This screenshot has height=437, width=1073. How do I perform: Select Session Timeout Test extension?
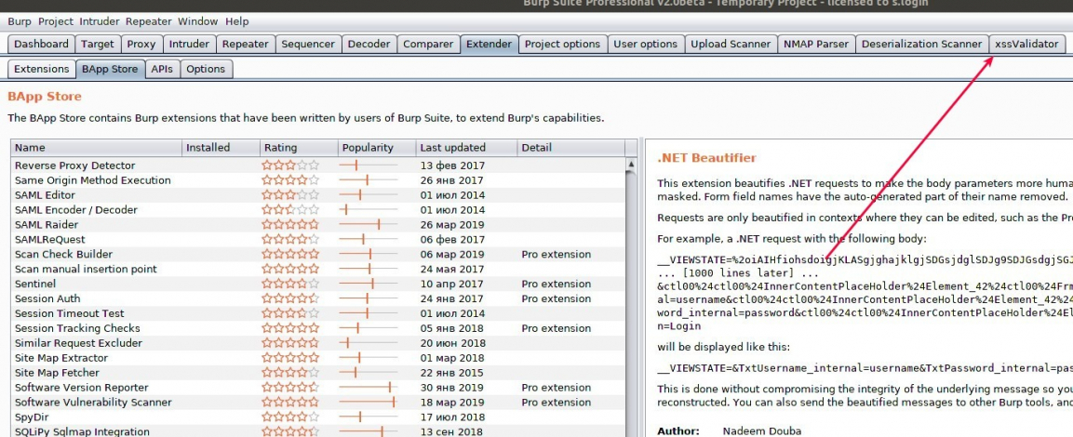[x=317, y=314]
